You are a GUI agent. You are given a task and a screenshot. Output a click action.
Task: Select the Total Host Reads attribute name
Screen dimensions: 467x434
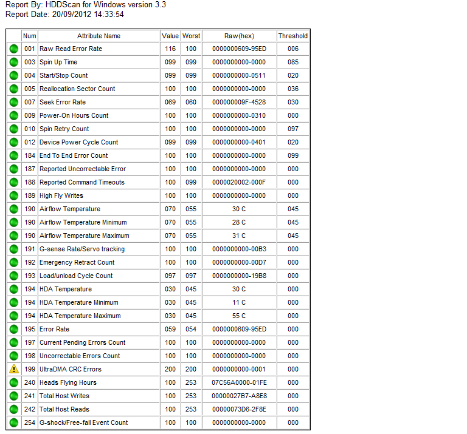tap(64, 409)
